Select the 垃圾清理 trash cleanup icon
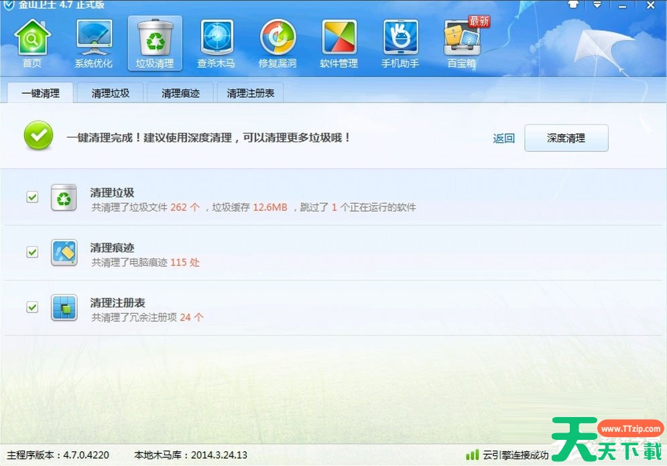This screenshot has height=466, width=667. pyautogui.click(x=155, y=44)
